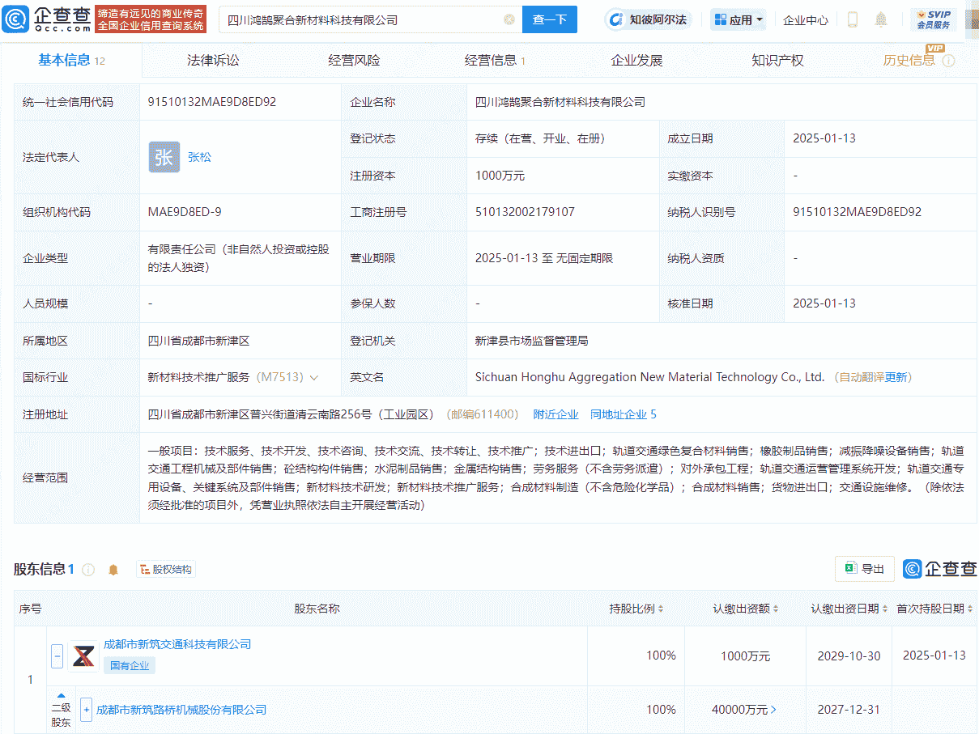The height and width of the screenshot is (734, 979).
Task: Click the info icon beside 股东信息
Action: [89, 569]
